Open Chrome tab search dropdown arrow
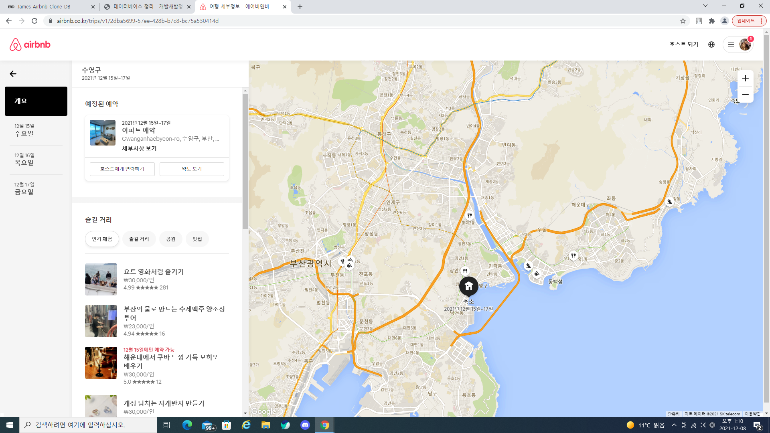 (705, 6)
